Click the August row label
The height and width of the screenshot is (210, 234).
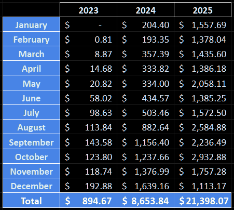click(x=31, y=127)
